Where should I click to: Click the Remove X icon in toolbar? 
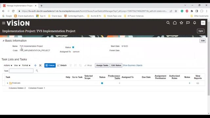(40, 66)
